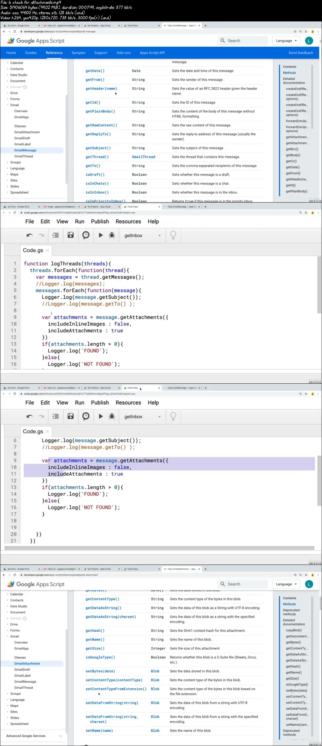
Task: Click Run play icon in second frame's editor
Action: [101, 235]
